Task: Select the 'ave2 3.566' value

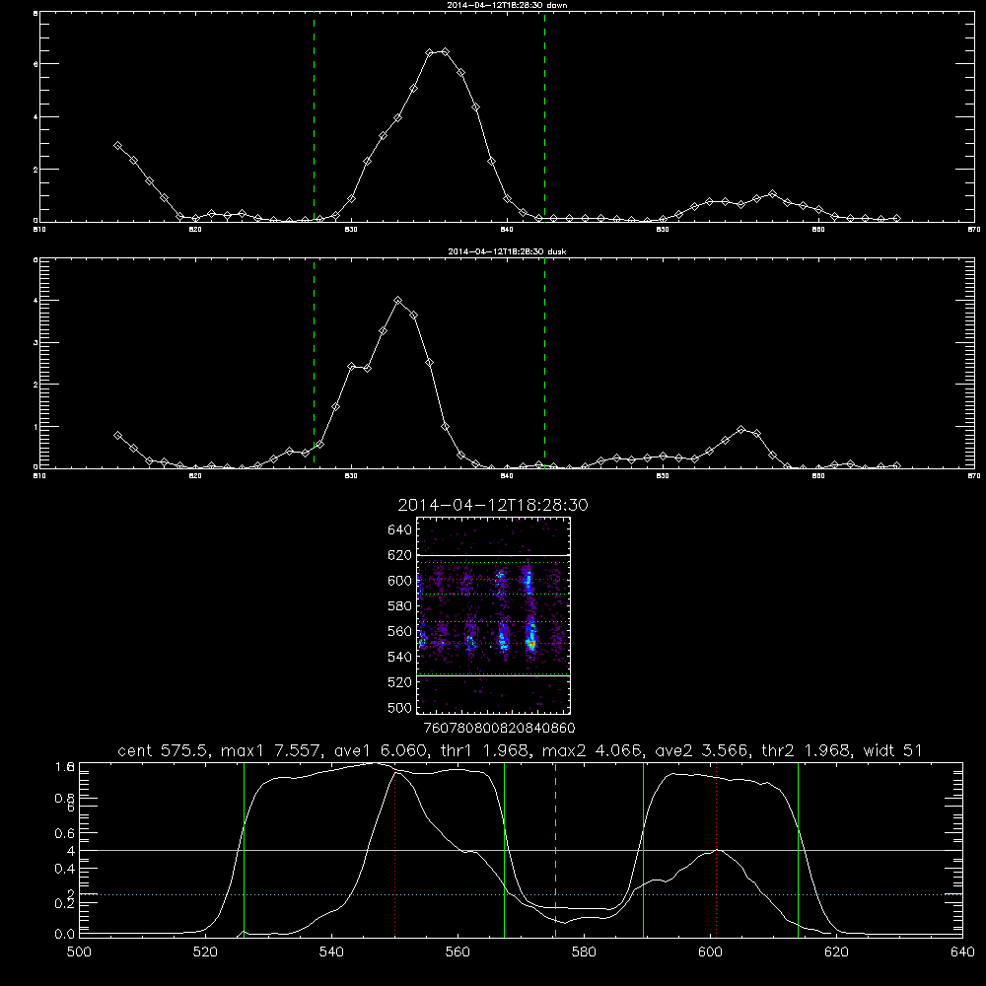Action: (x=702, y=750)
